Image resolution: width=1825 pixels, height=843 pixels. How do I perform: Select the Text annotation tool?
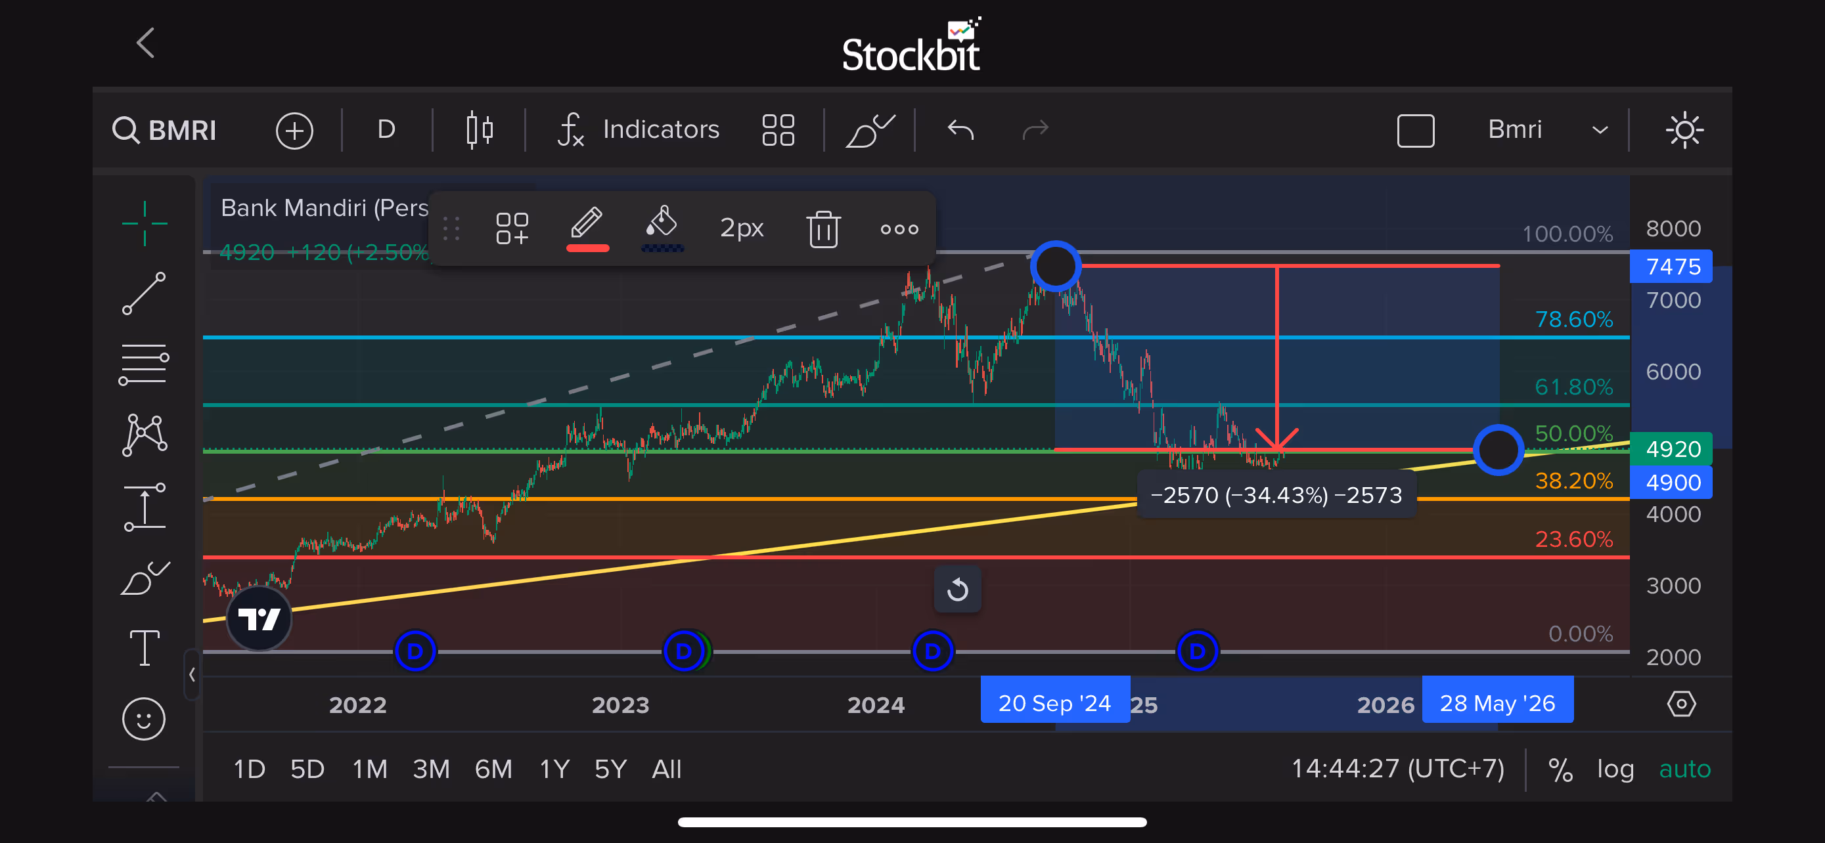144,647
